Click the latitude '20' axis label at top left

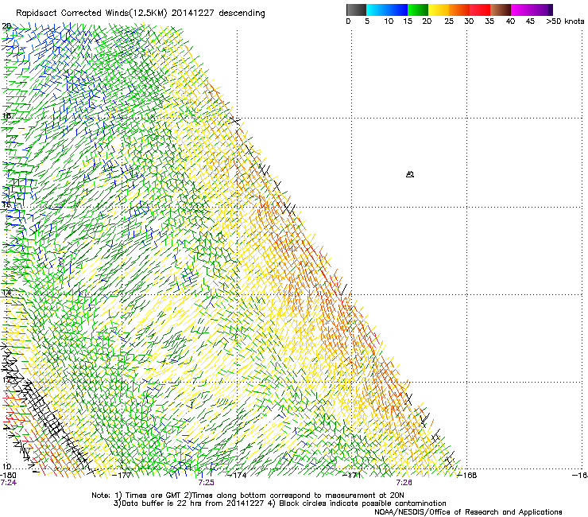(6, 26)
